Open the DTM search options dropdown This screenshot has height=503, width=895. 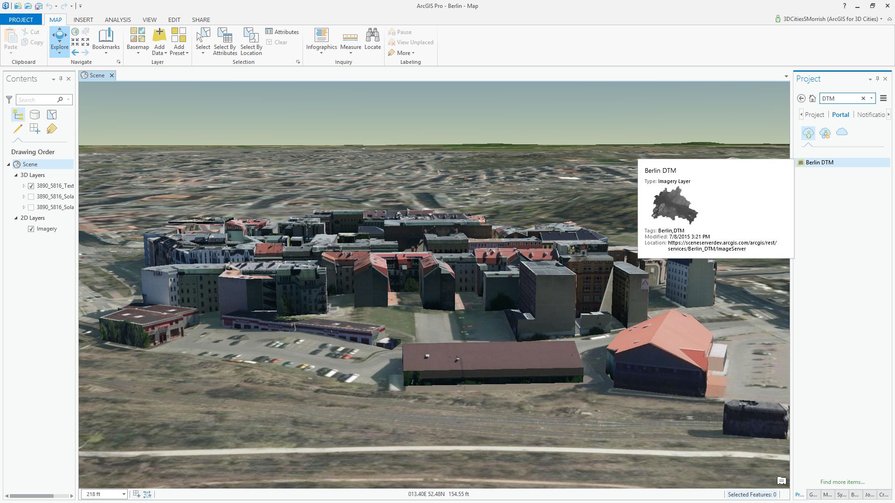871,98
